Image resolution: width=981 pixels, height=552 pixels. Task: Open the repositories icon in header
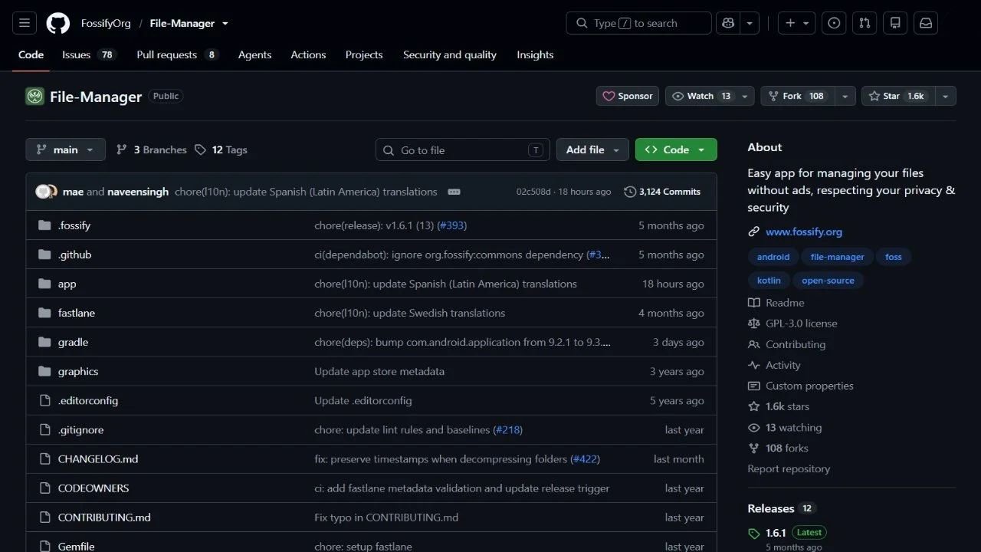click(x=895, y=23)
